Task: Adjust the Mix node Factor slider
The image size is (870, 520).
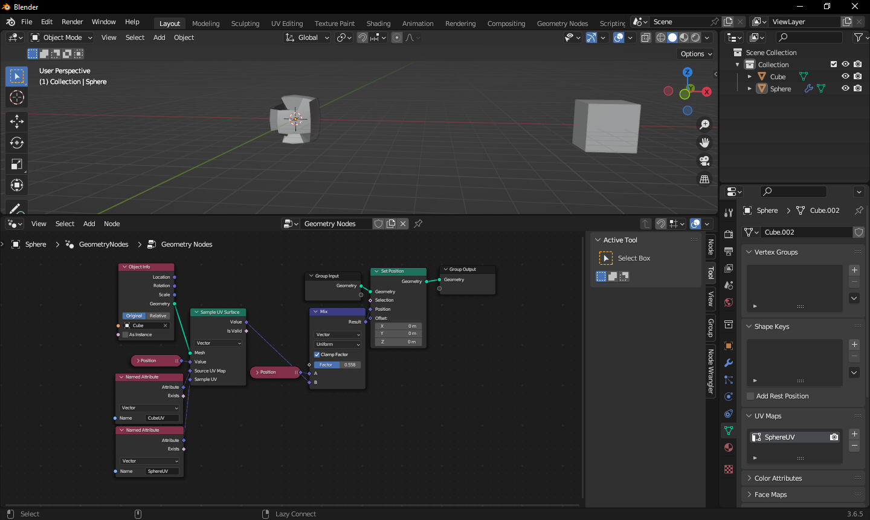Action: (x=338, y=365)
